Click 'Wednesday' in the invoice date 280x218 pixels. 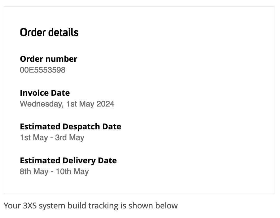(x=41, y=104)
